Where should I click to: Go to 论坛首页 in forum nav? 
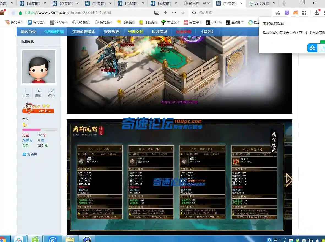click(x=28, y=32)
